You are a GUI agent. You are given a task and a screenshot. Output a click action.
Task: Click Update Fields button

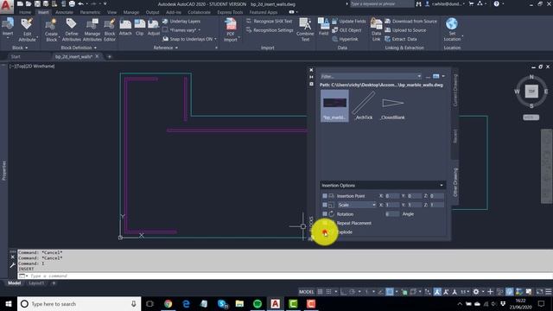(x=349, y=21)
